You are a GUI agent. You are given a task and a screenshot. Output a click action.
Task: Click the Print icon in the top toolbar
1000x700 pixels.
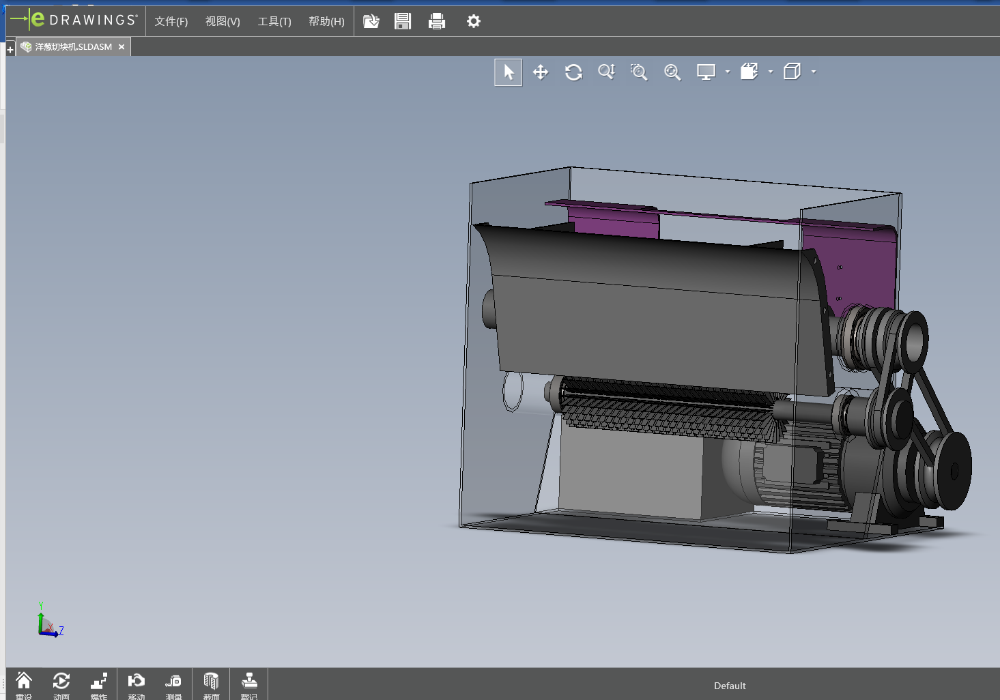click(x=437, y=22)
